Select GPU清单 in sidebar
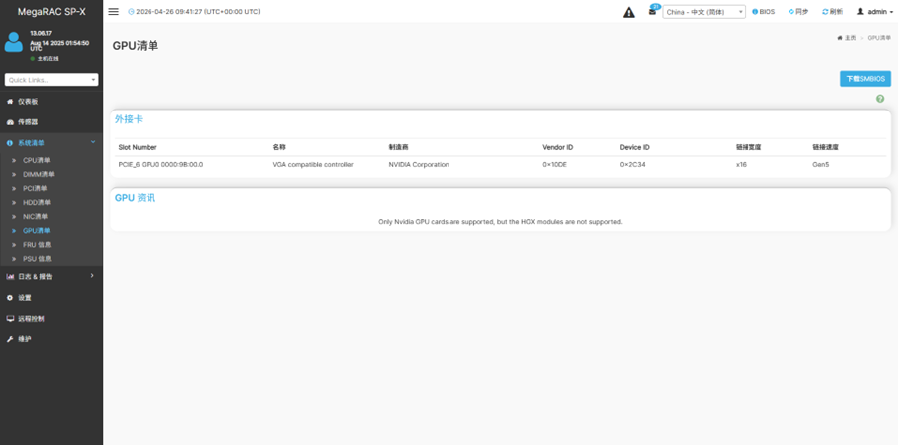The height and width of the screenshot is (445, 898). click(37, 231)
